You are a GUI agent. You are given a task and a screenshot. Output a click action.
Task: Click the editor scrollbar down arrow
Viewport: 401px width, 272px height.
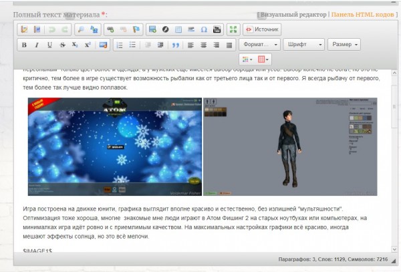pos(394,249)
